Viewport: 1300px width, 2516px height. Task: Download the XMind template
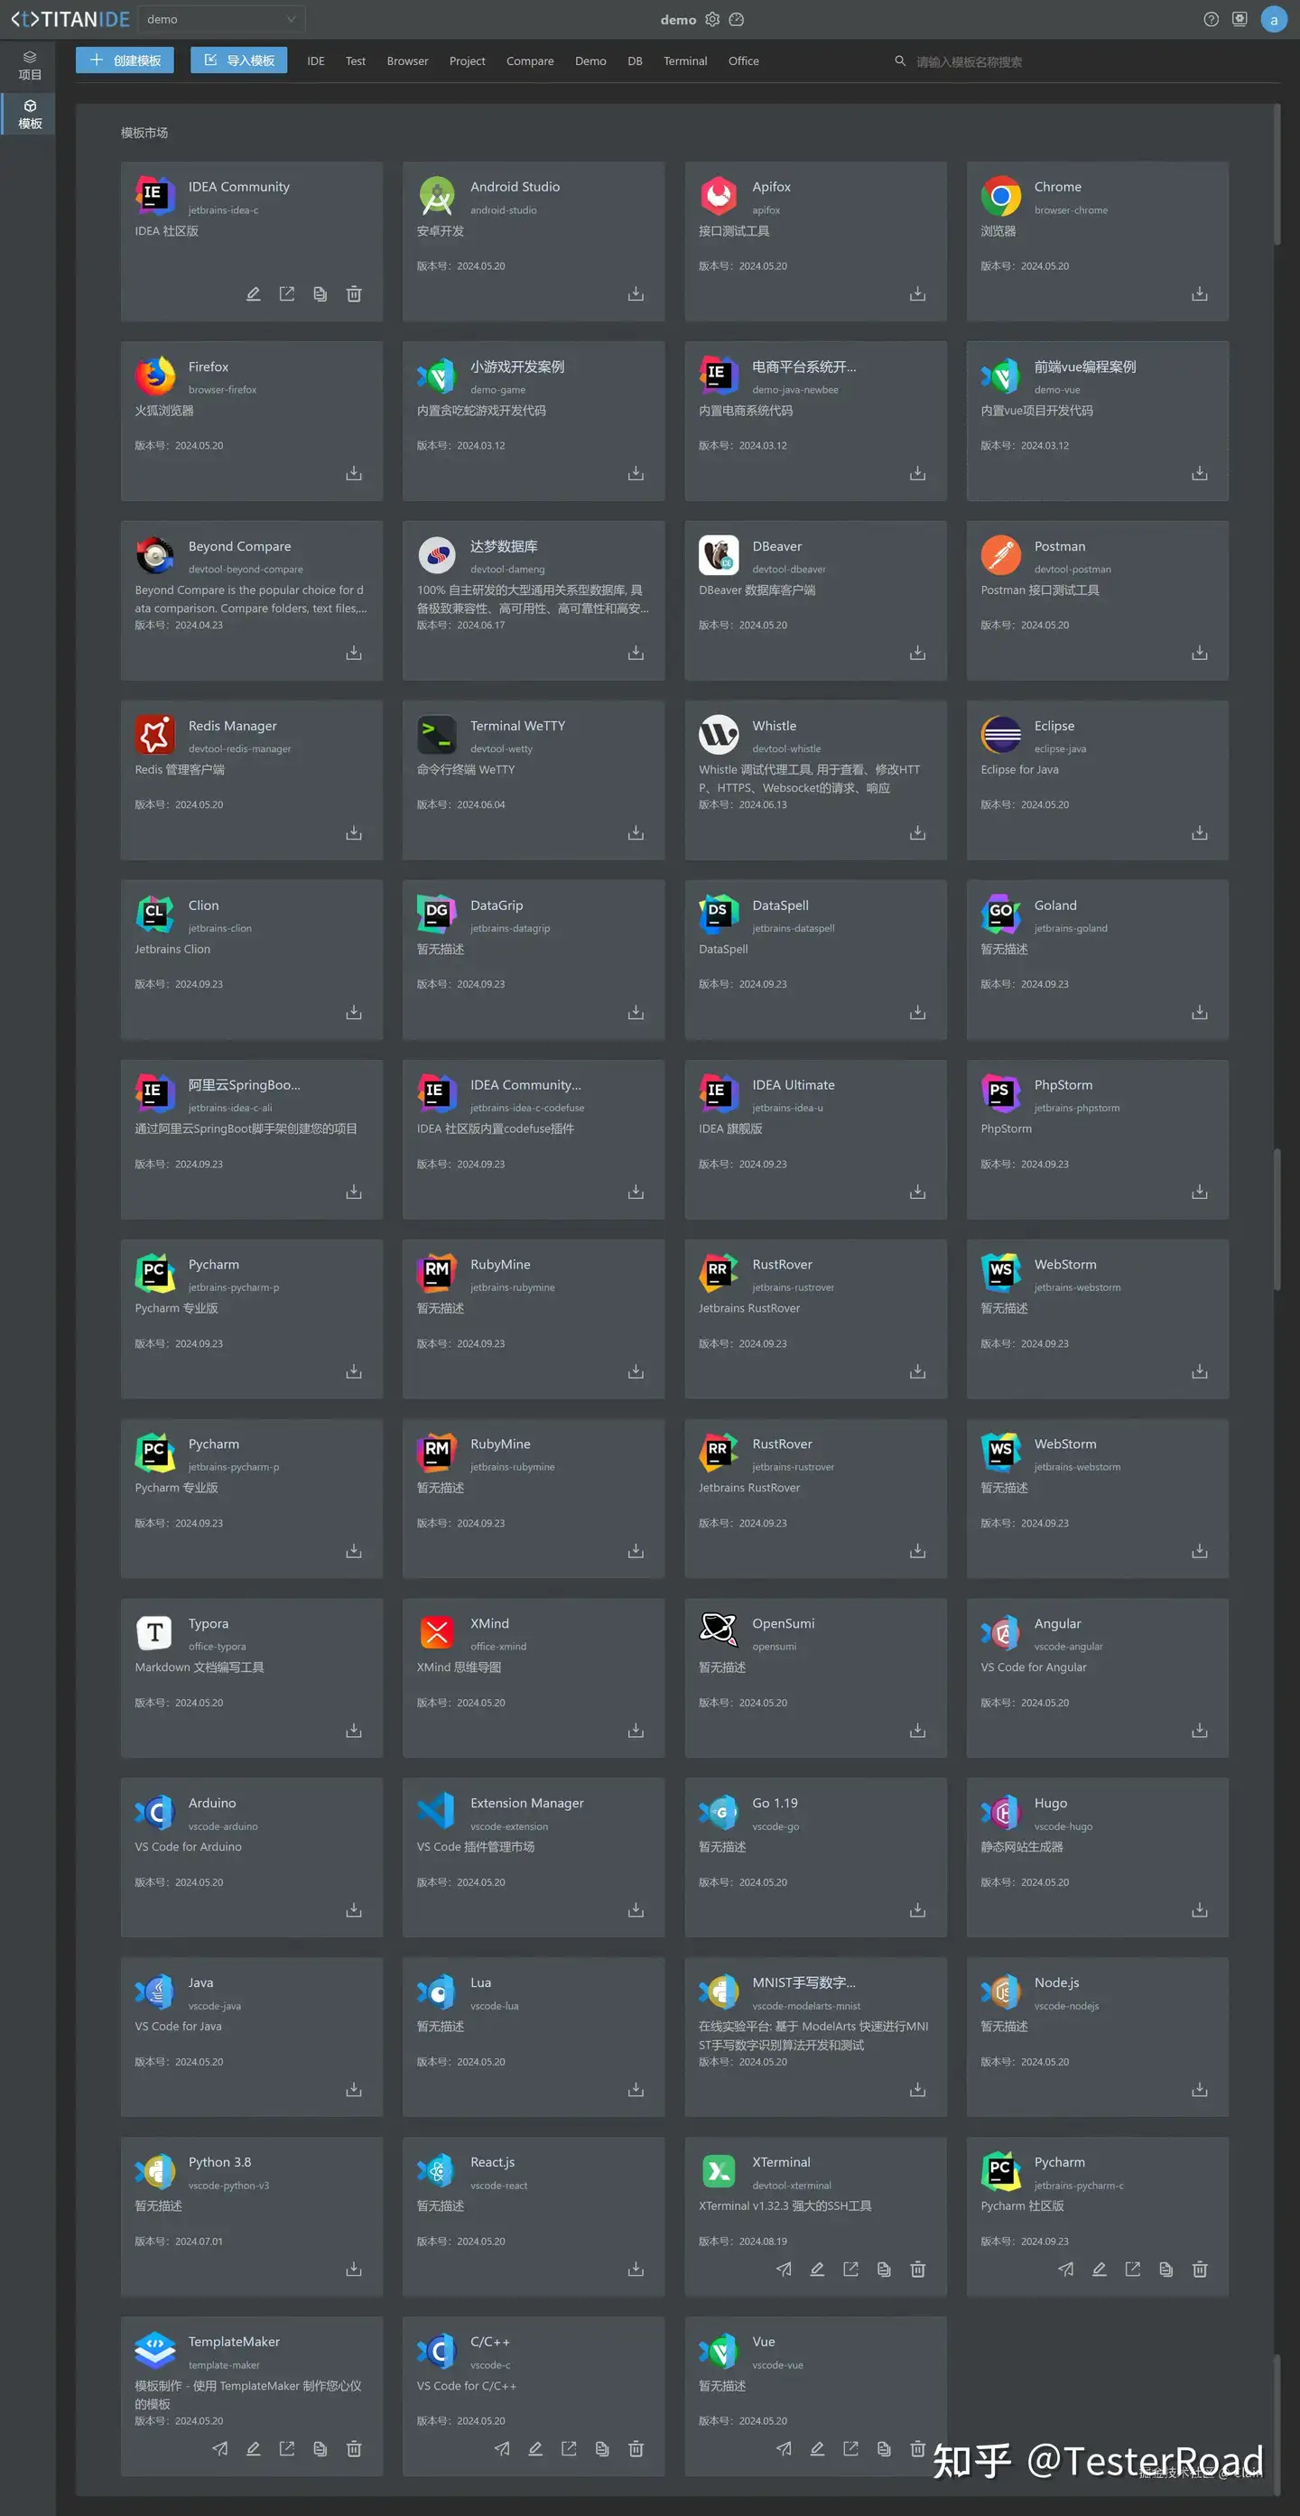[x=636, y=1731]
